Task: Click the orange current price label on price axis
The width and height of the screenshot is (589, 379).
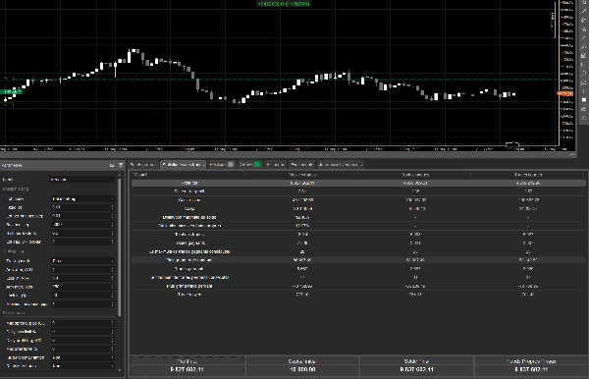Action: click(x=565, y=93)
